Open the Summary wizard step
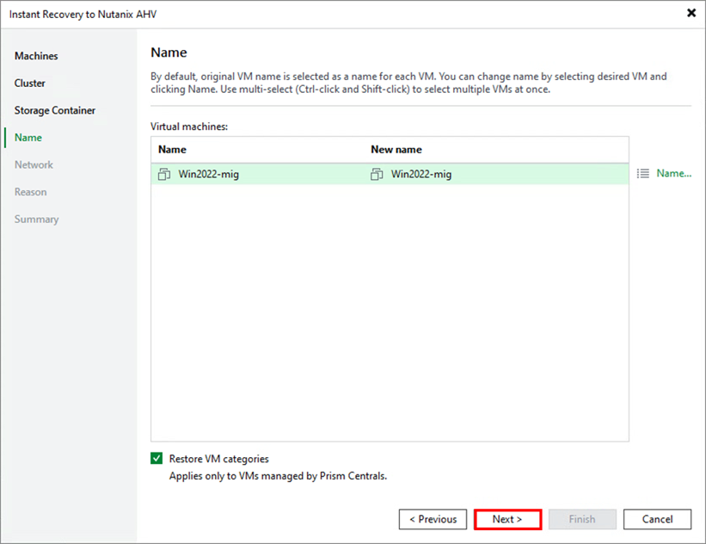 click(36, 219)
